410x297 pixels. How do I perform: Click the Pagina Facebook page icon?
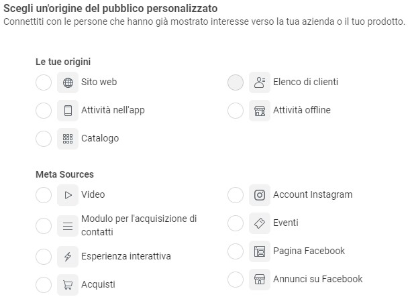coord(260,251)
